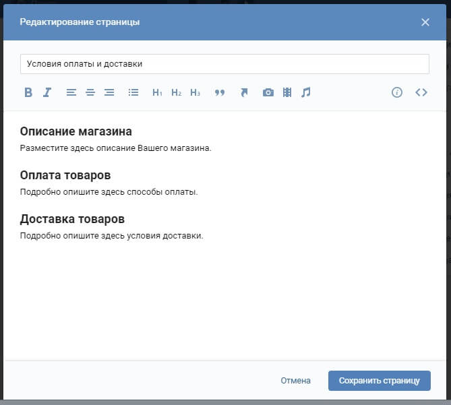The height and width of the screenshot is (405, 451).
Task: Insert a photo using camera icon
Action: coord(268,93)
